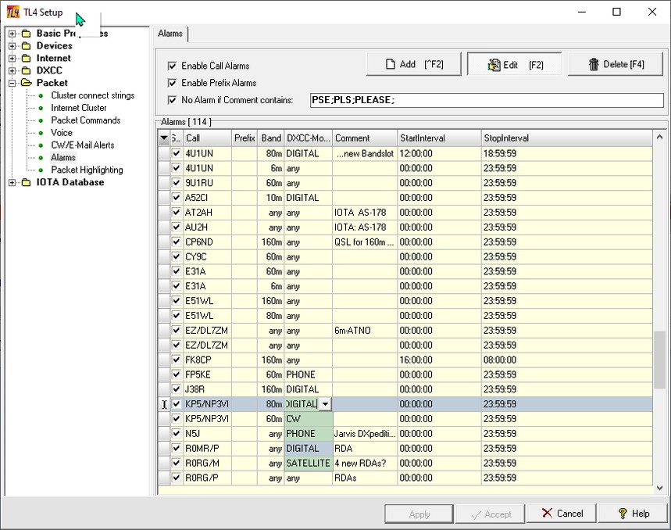This screenshot has height=530, width=671.
Task: Uncheck the 9U1RU alarm row checkbox
Action: [177, 183]
